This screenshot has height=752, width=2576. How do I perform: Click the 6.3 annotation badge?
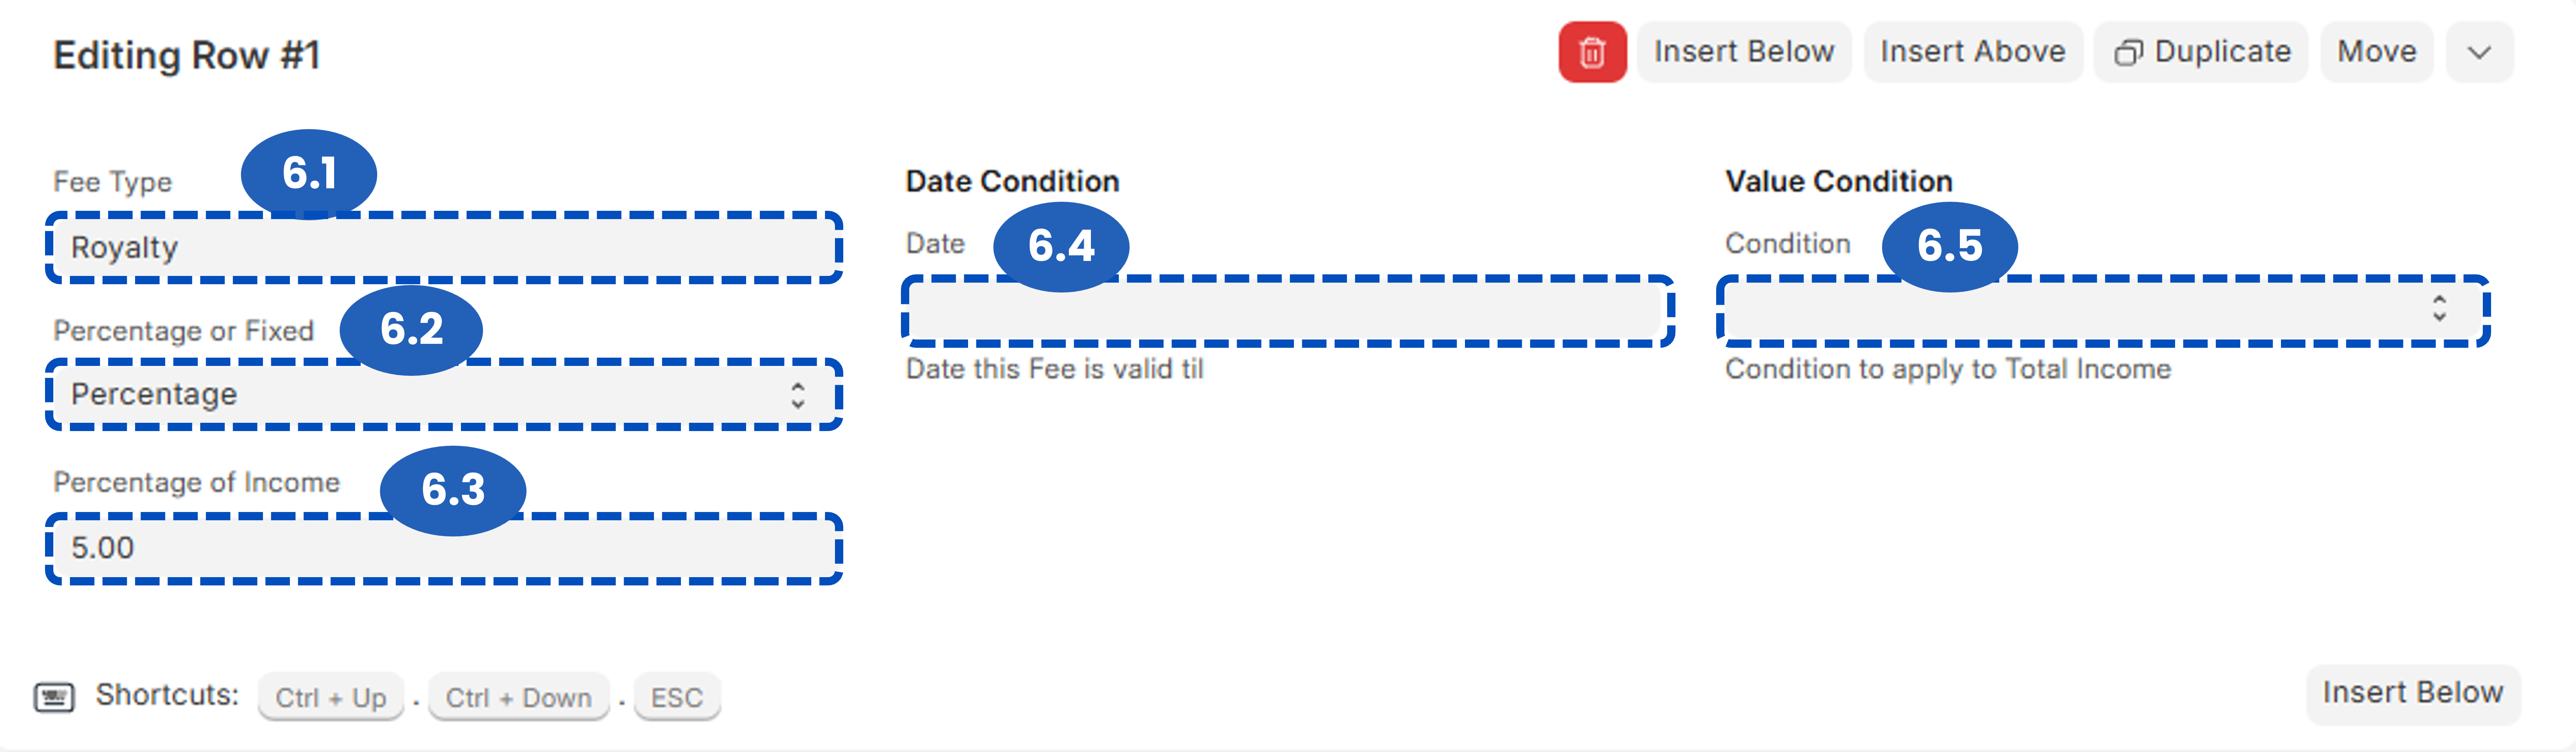[453, 490]
